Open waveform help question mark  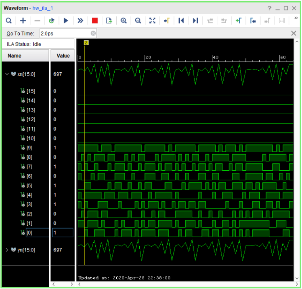click(269, 8)
